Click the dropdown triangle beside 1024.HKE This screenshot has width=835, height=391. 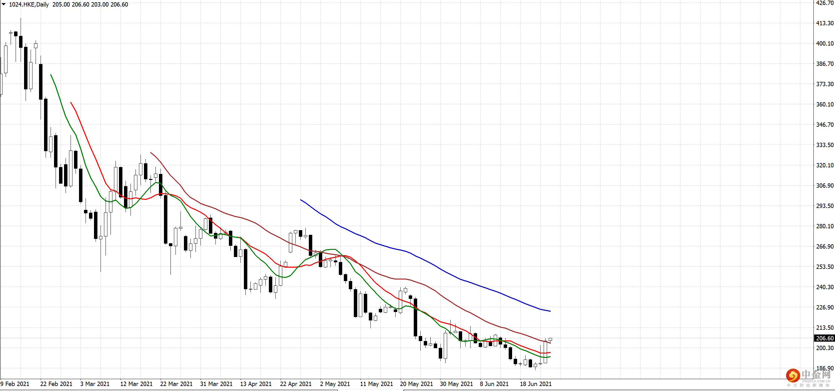pos(4,4)
